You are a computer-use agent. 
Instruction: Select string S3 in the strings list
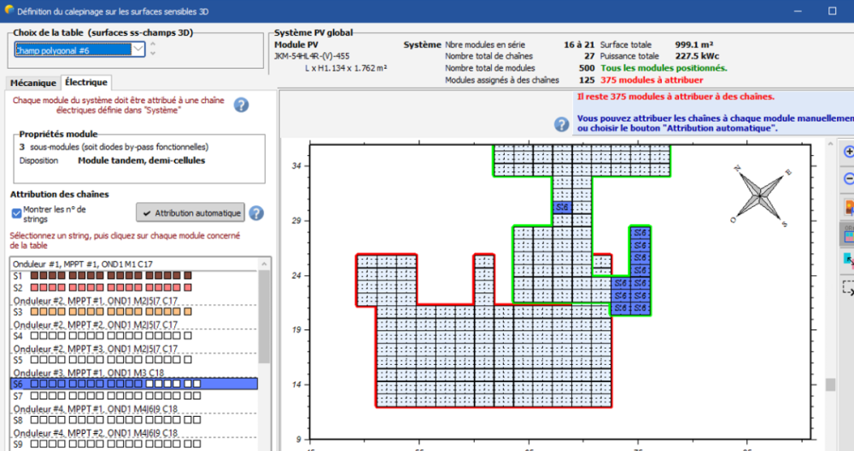coord(17,312)
